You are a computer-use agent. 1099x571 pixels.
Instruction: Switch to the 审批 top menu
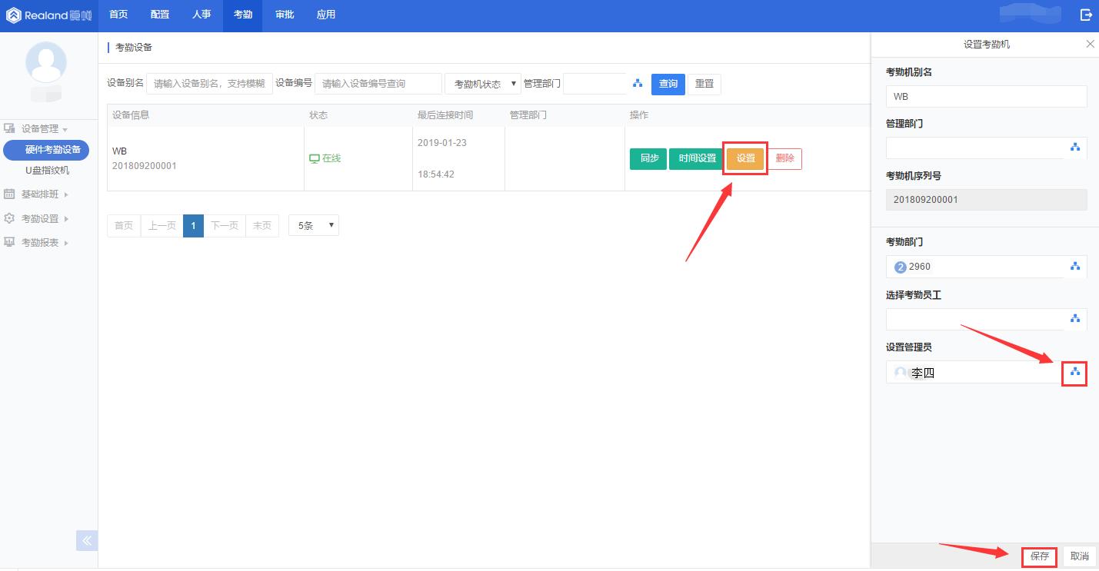tap(285, 15)
